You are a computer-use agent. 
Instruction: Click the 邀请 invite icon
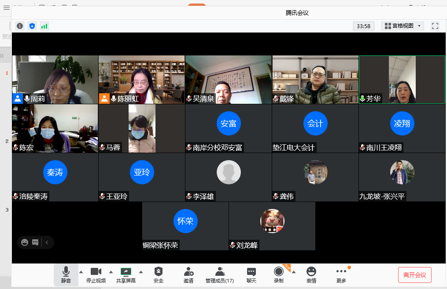(x=188, y=275)
